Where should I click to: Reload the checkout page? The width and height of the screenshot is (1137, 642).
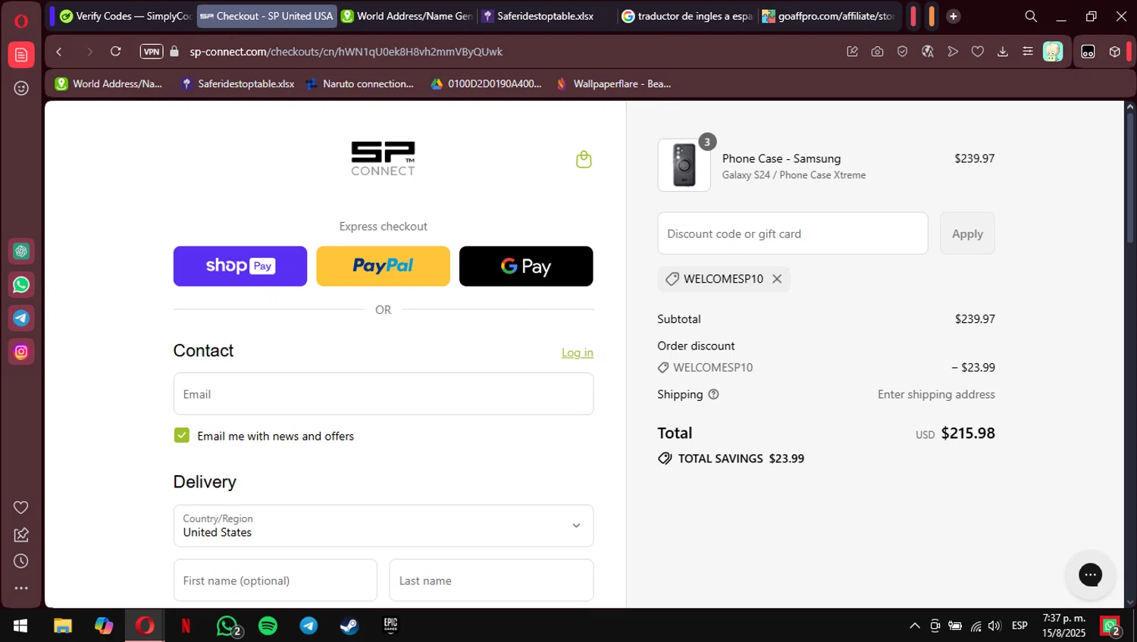tap(115, 52)
